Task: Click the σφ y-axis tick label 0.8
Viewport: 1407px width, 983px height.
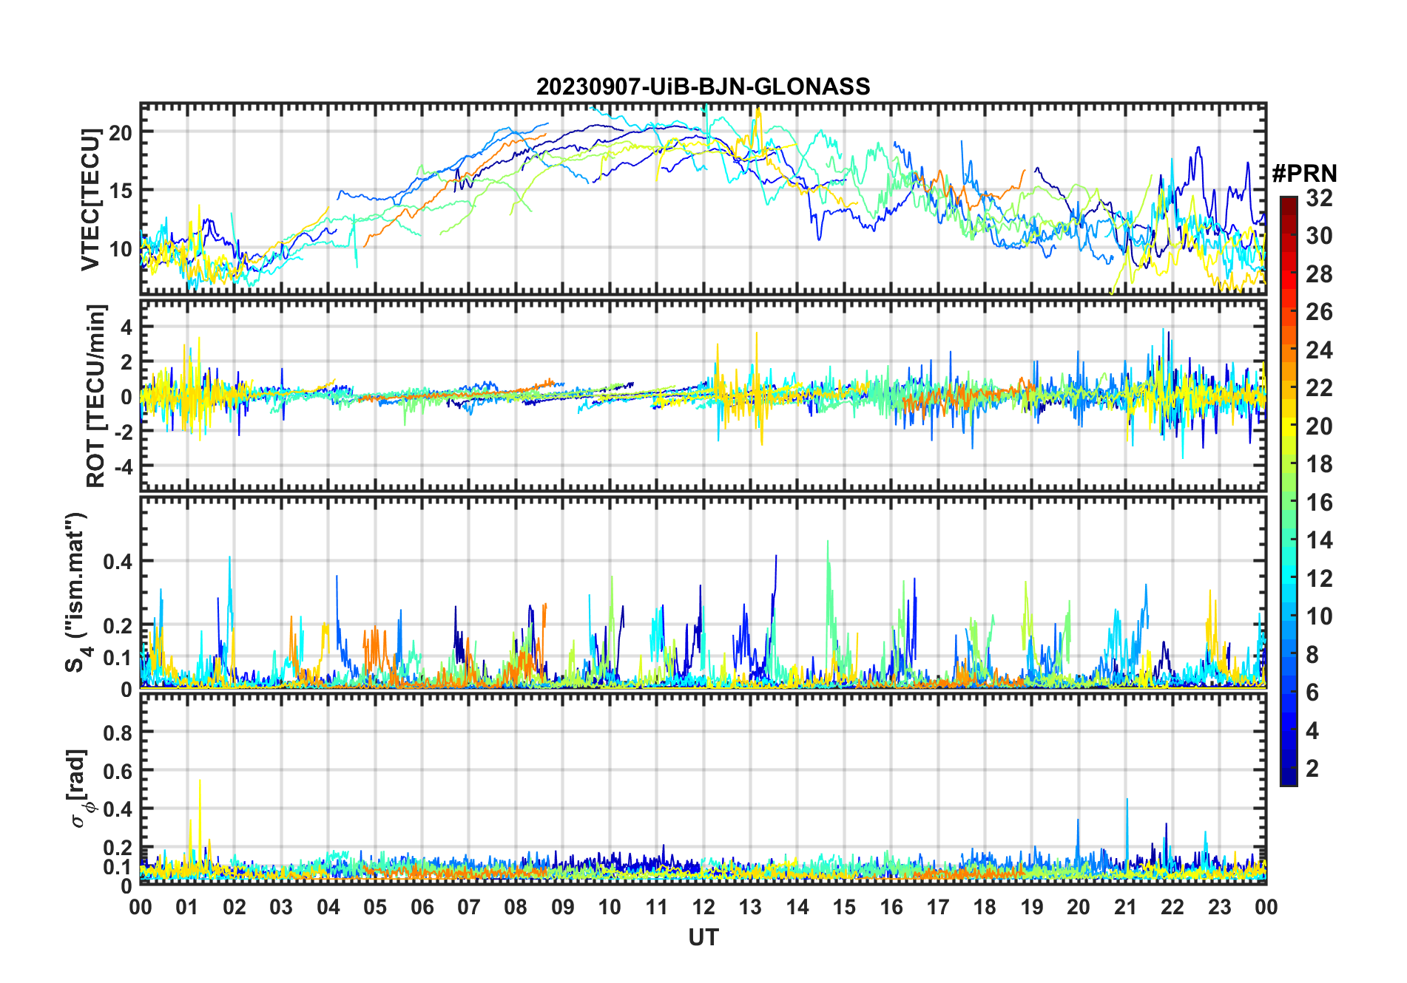Action: pyautogui.click(x=118, y=732)
